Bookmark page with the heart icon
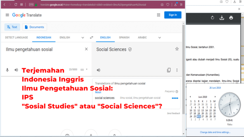The height and width of the screenshot is (137, 244). tap(168, 5)
